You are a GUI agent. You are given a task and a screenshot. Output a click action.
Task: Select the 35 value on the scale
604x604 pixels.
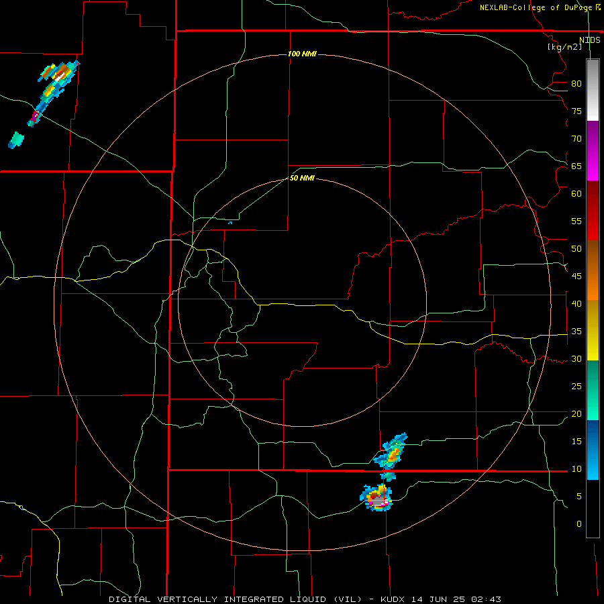click(576, 332)
